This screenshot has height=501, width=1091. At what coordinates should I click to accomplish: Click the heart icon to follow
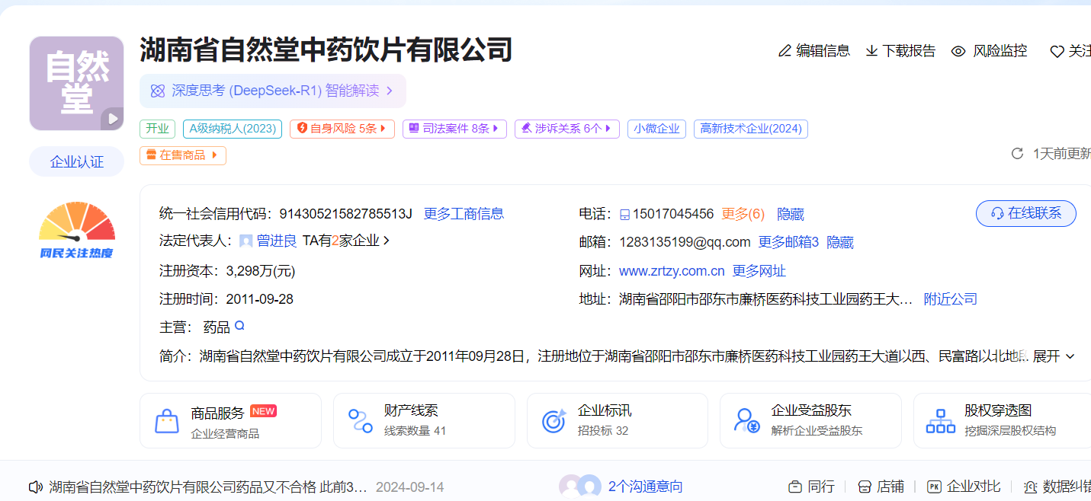pyautogui.click(x=1057, y=52)
